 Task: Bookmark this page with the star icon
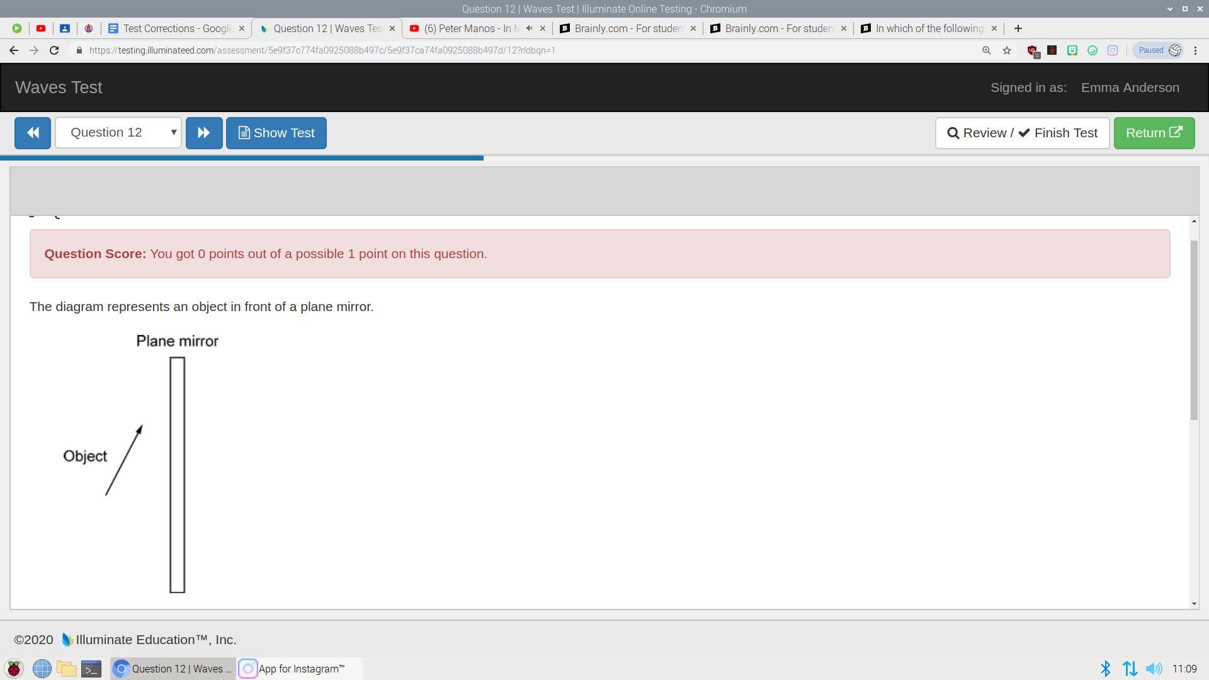1006,50
